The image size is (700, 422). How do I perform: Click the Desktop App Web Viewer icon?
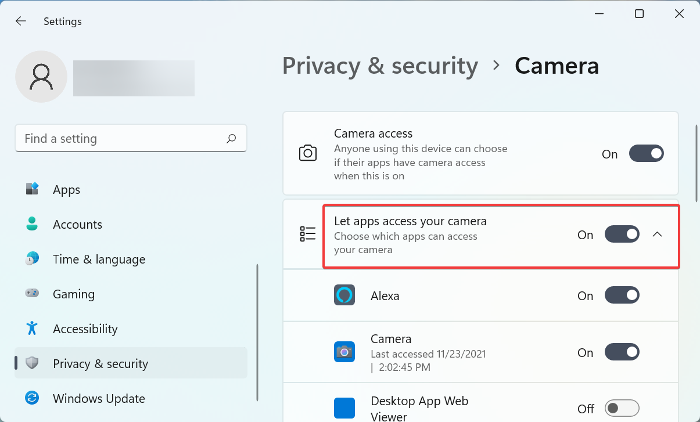tap(344, 409)
